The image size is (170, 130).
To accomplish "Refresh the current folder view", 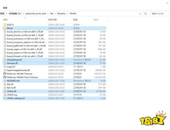I will tap(145, 14).
